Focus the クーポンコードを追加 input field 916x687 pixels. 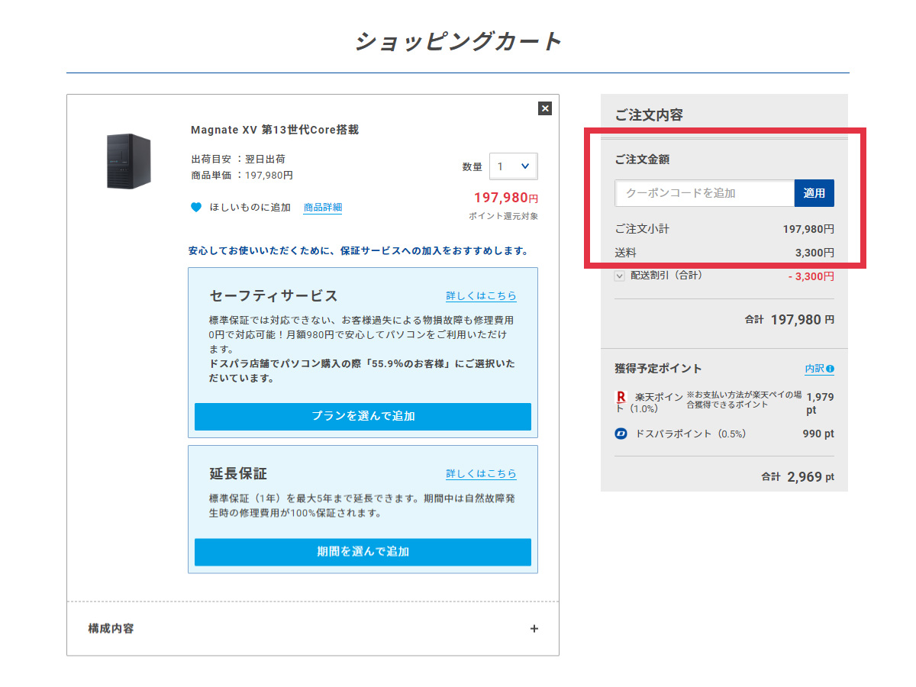[705, 193]
